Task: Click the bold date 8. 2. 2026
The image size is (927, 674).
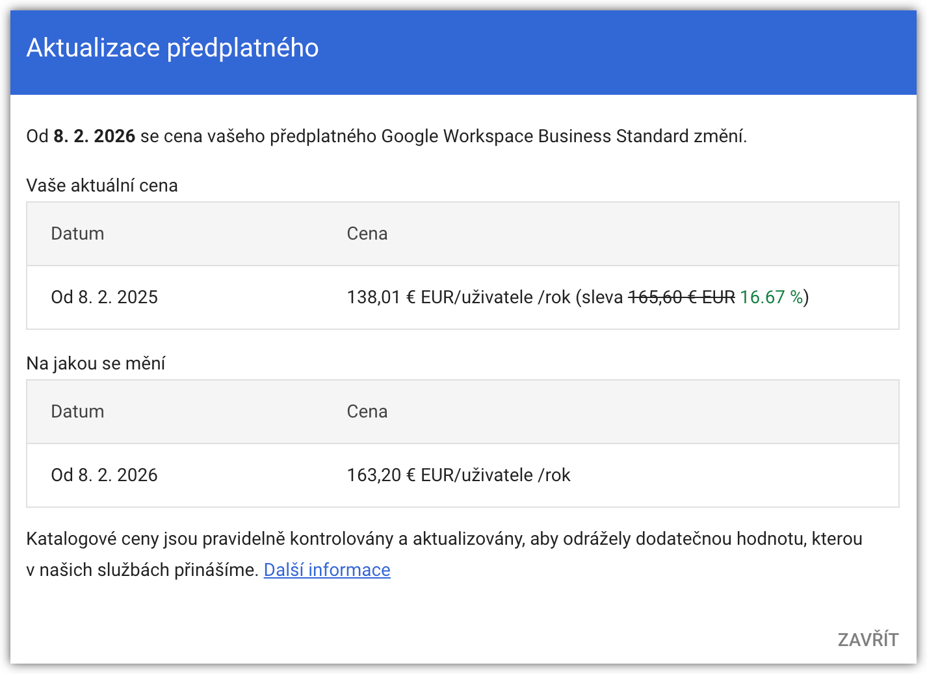Action: click(94, 136)
